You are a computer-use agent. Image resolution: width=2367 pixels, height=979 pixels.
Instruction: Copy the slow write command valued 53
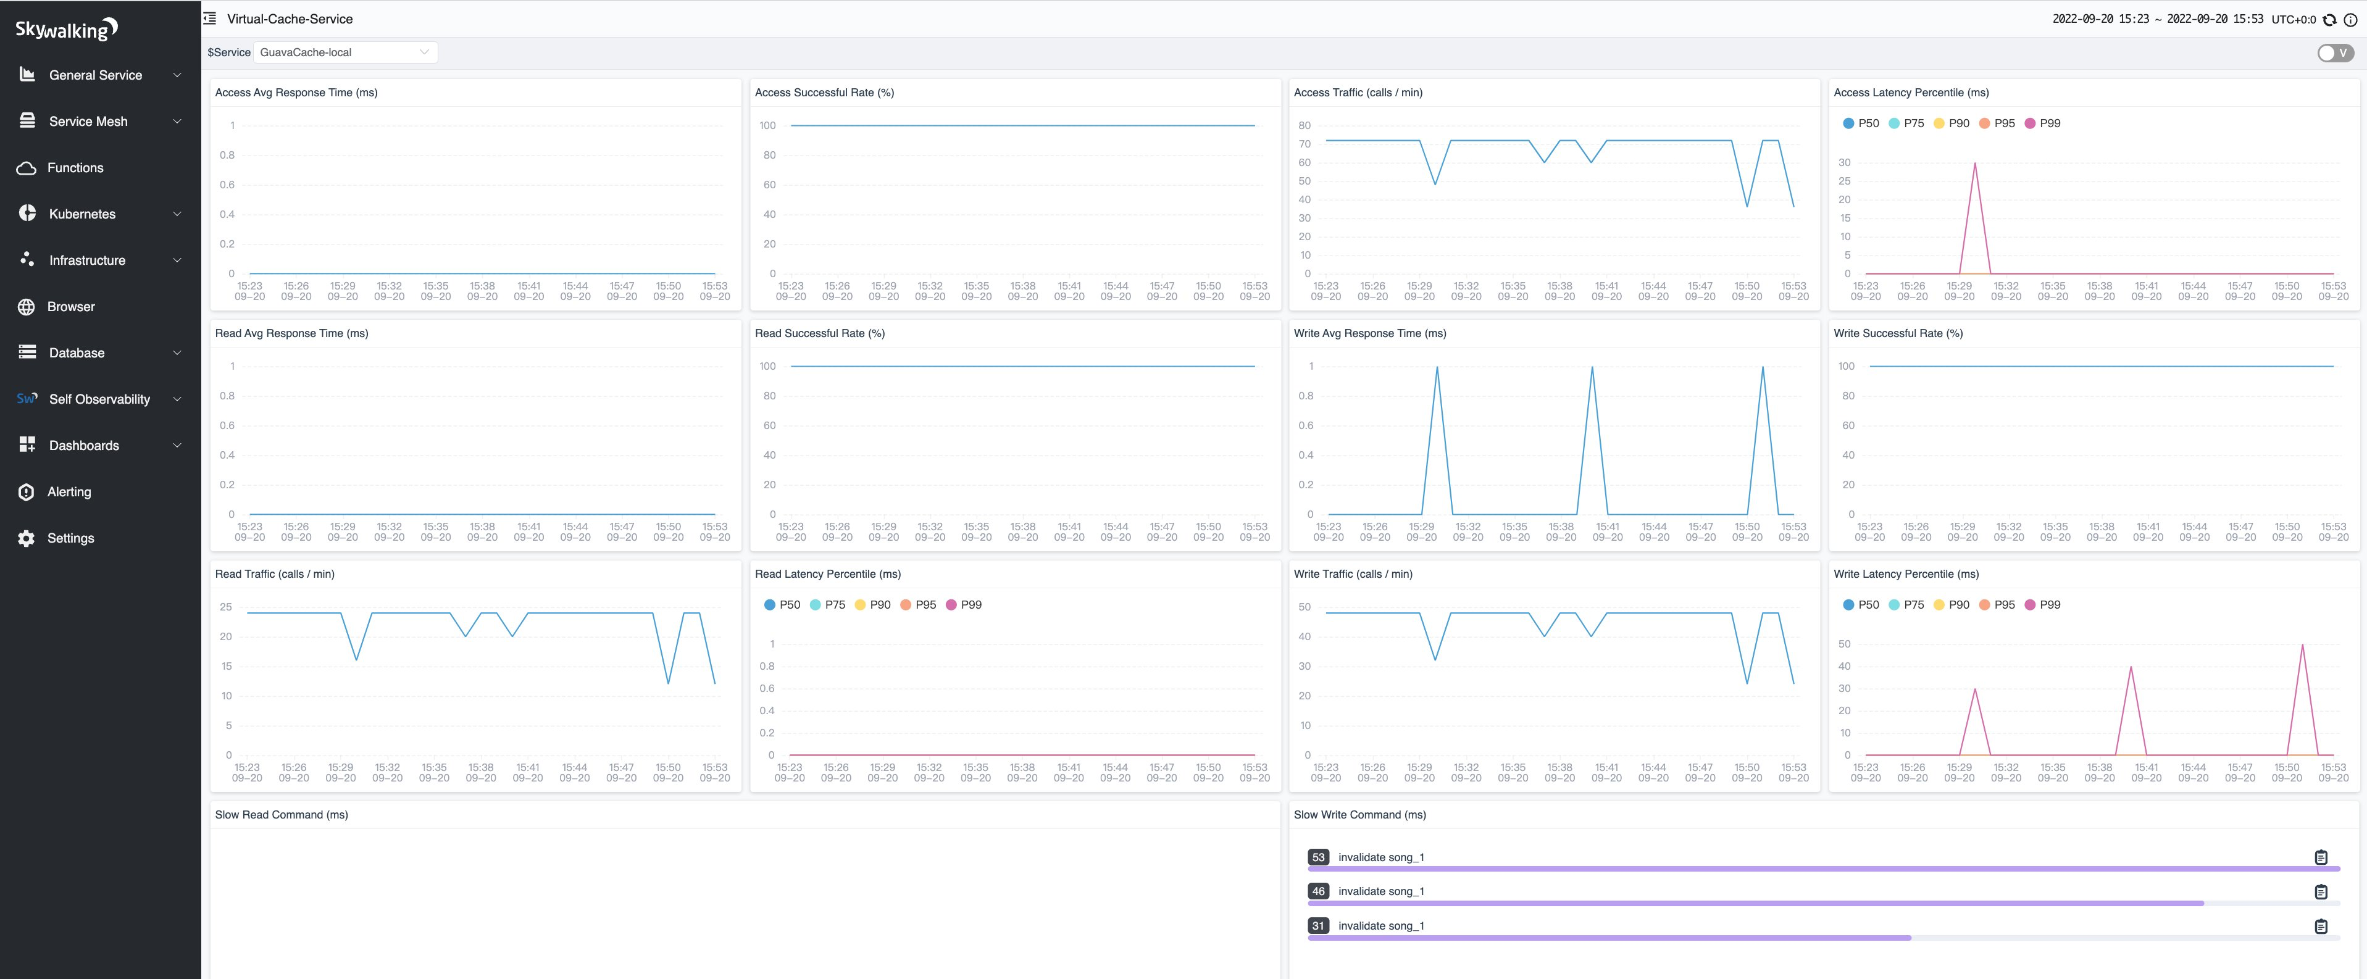(2320, 857)
